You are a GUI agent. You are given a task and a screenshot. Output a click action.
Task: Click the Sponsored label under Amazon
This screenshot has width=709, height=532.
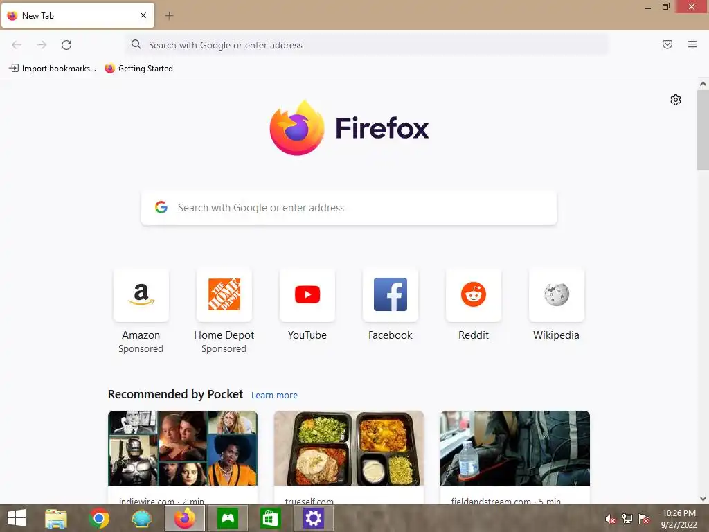coord(141,349)
